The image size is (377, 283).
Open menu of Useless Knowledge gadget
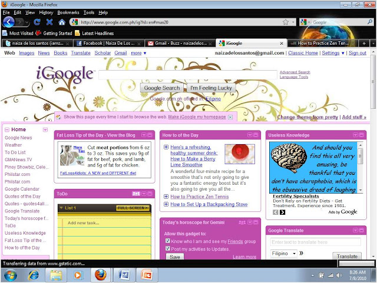coord(355,135)
